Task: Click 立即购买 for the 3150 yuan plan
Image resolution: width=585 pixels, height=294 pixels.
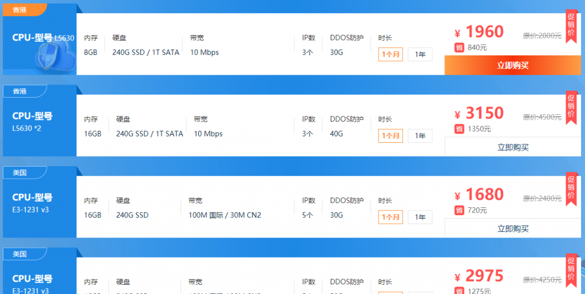Action: pos(512,147)
